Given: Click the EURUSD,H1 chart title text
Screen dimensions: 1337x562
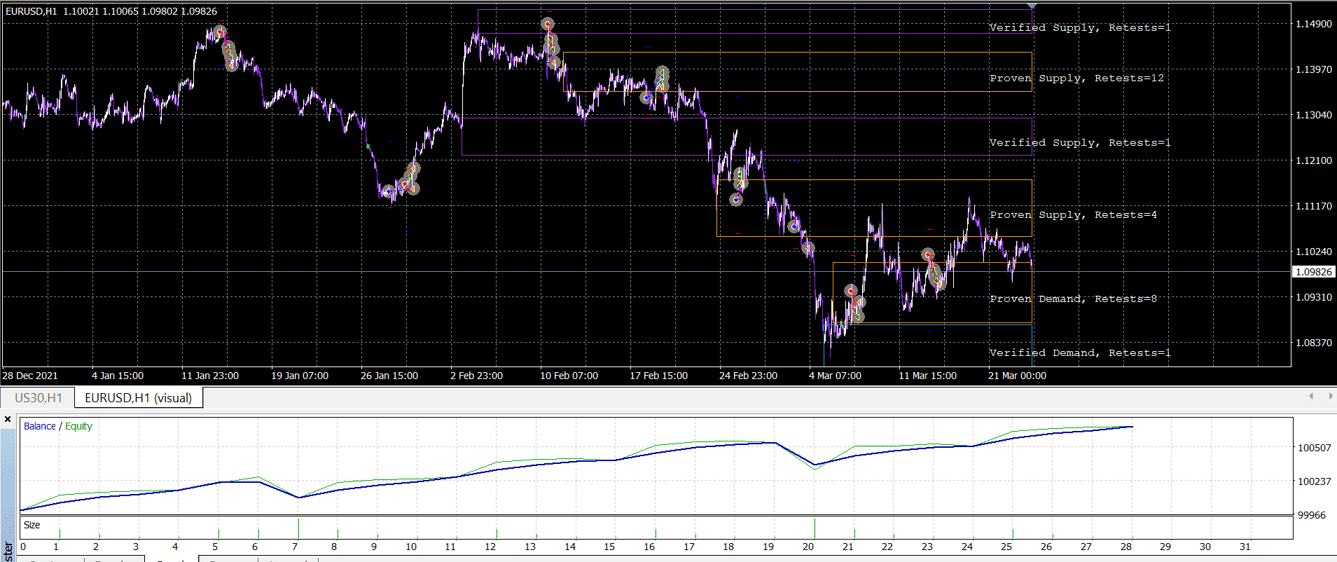Looking at the screenshot, I should tap(32, 11).
